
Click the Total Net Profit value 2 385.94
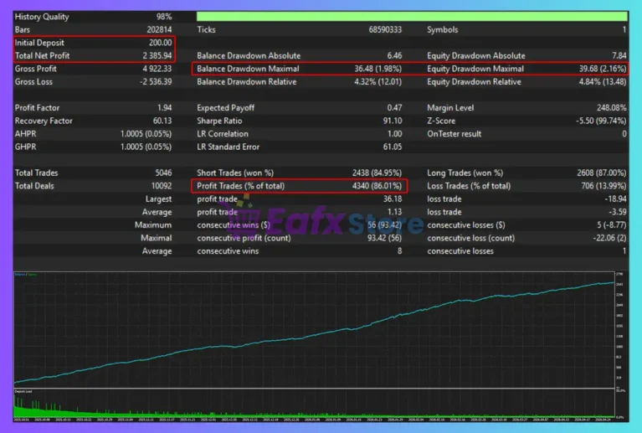pos(157,56)
